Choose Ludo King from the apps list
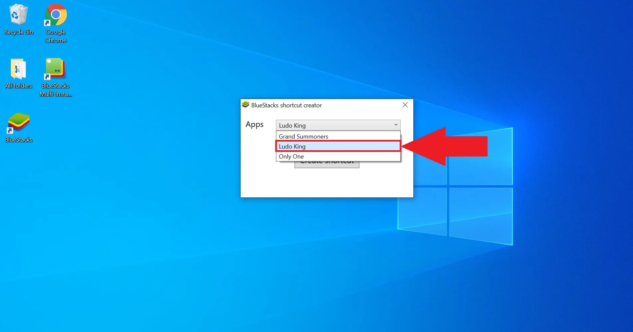 [338, 146]
